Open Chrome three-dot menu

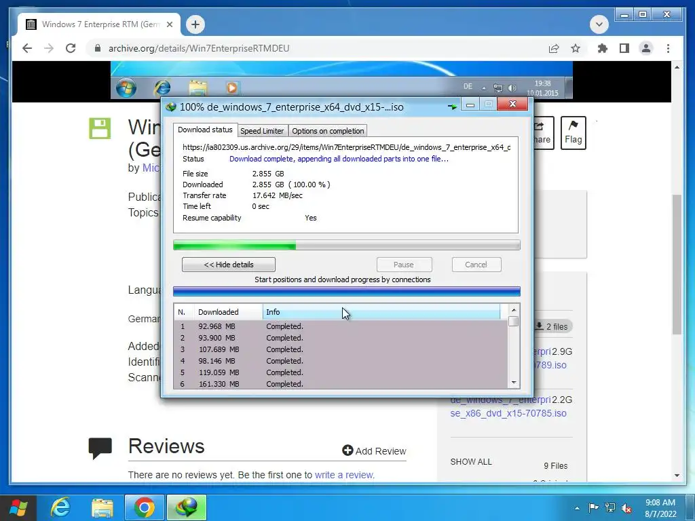668,48
